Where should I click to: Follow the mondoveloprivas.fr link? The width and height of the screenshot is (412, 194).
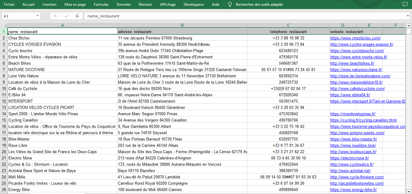point(353,114)
